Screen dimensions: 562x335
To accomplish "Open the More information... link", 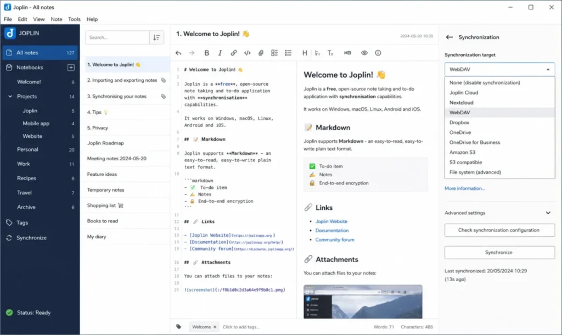I will [x=464, y=188].
